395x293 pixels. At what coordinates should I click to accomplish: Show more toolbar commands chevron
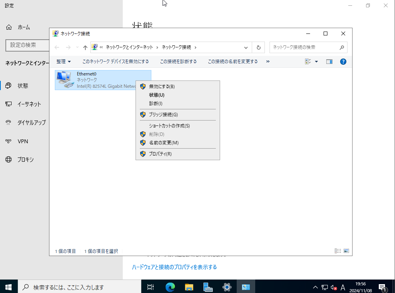tap(268, 62)
